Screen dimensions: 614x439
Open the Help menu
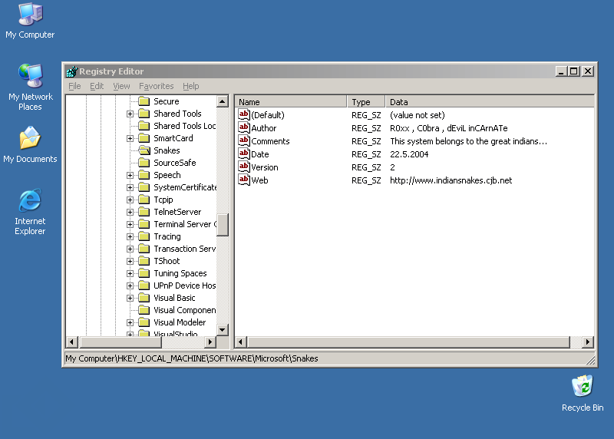point(190,86)
